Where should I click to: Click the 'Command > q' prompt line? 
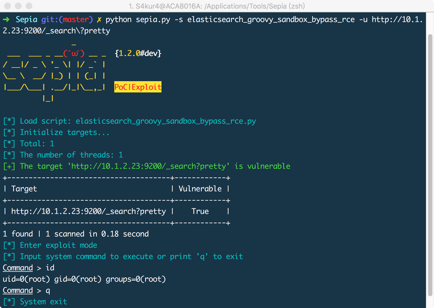[27, 291]
